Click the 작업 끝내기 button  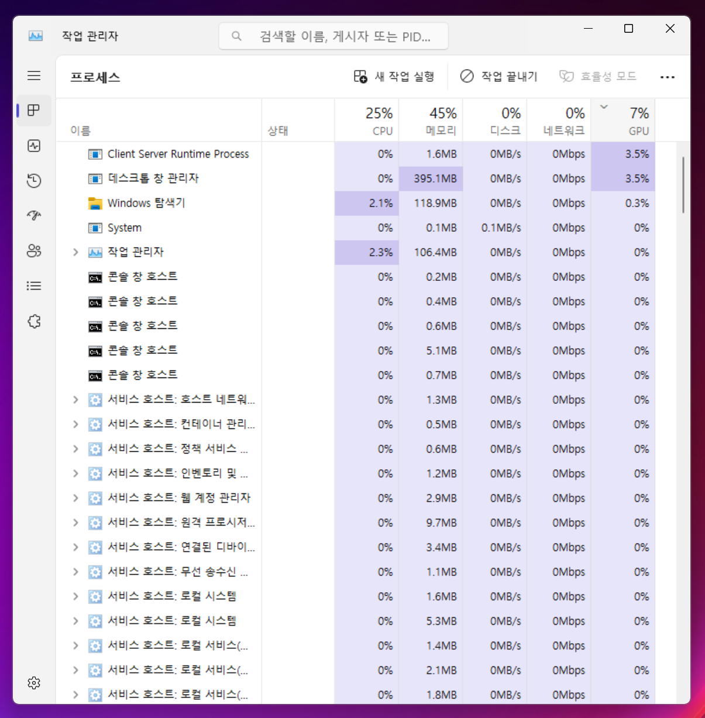click(x=499, y=77)
